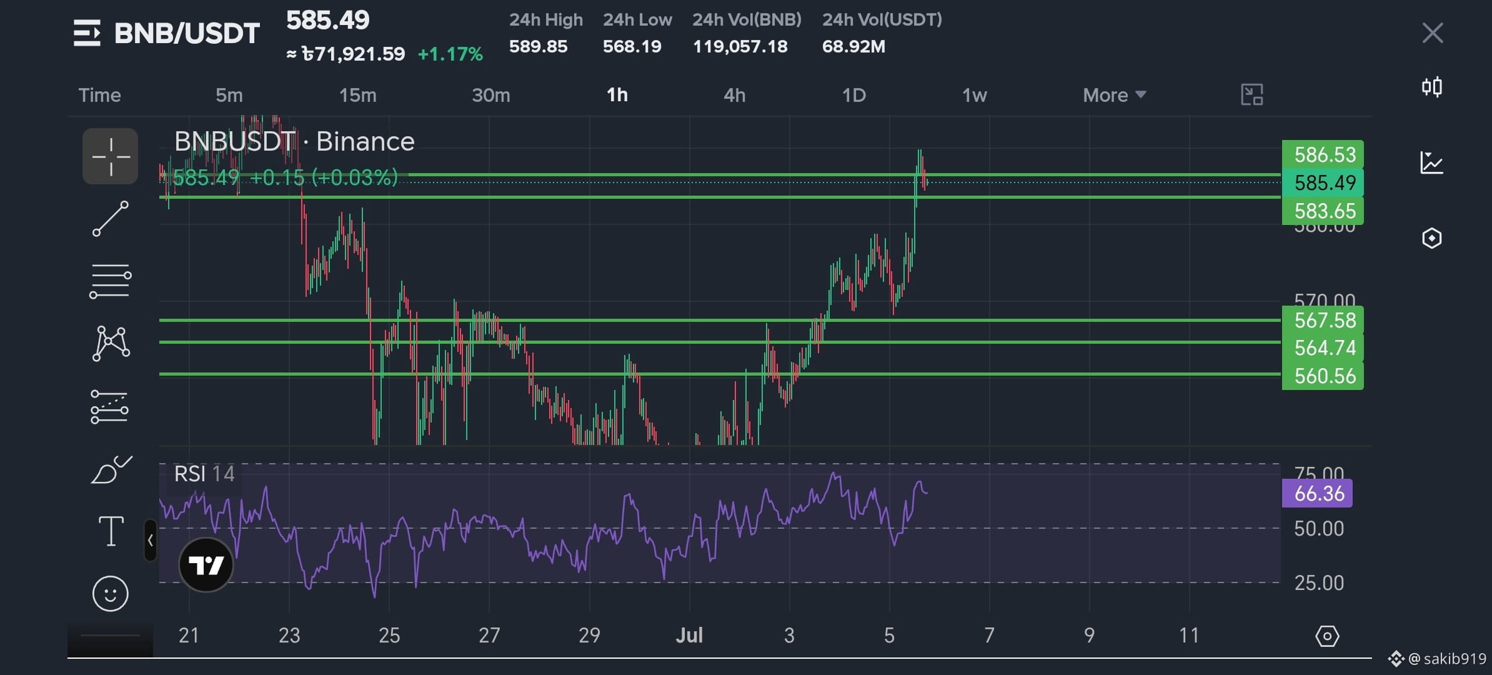Click the 66.36 RSI value label

pos(1317,493)
